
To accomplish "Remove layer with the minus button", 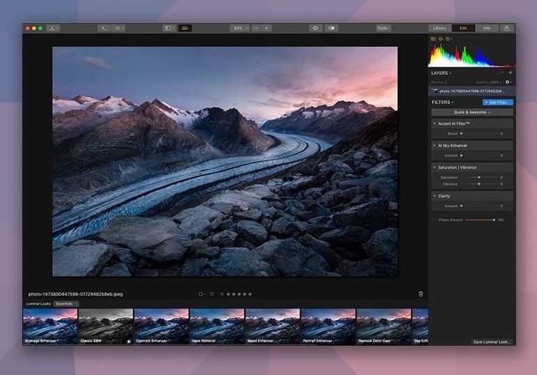I will 502,73.
